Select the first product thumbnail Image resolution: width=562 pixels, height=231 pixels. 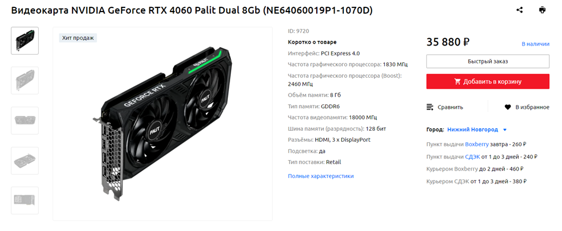point(25,41)
